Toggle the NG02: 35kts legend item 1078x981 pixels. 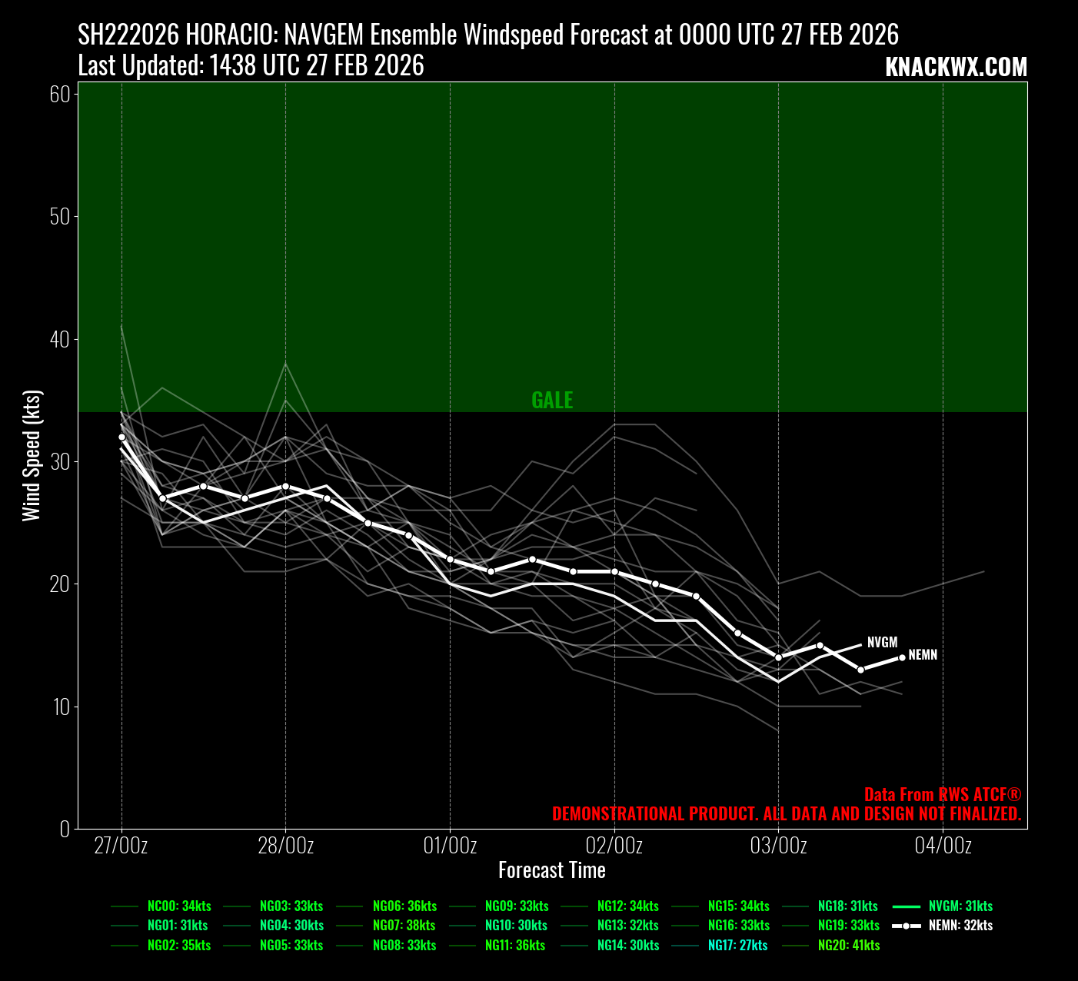click(x=178, y=945)
